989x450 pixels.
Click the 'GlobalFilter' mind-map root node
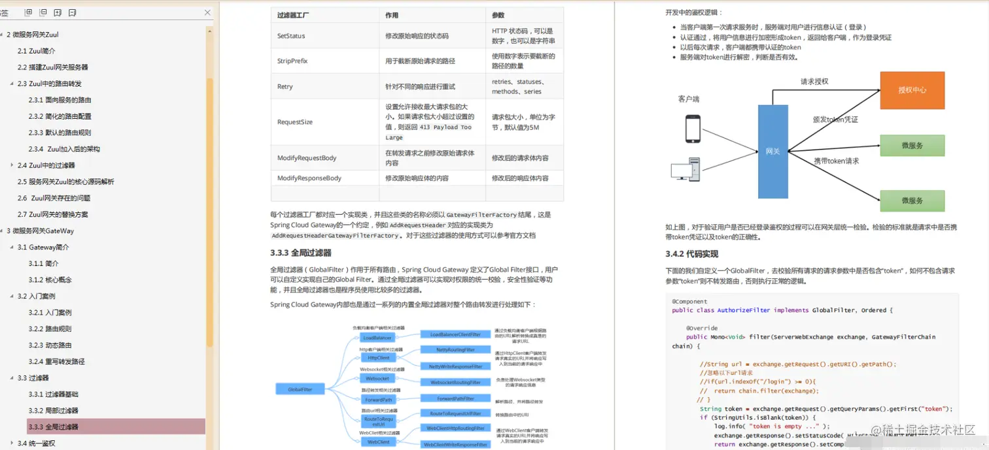coord(300,389)
